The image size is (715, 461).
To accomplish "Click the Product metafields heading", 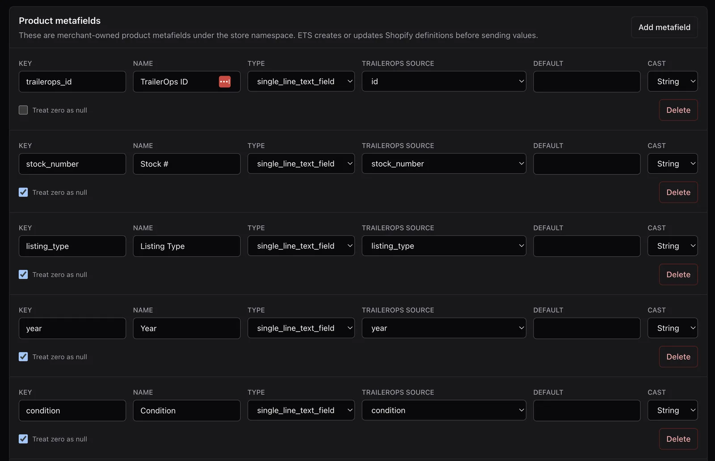I will [x=59, y=21].
